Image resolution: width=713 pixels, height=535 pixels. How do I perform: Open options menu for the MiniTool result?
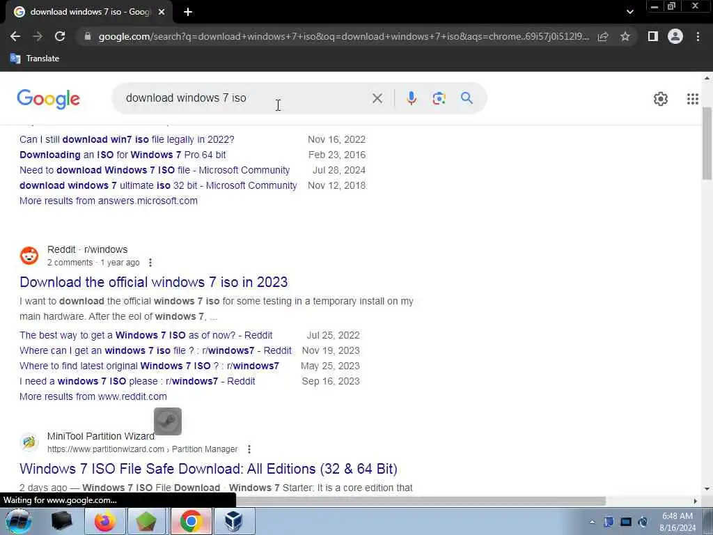(249, 449)
